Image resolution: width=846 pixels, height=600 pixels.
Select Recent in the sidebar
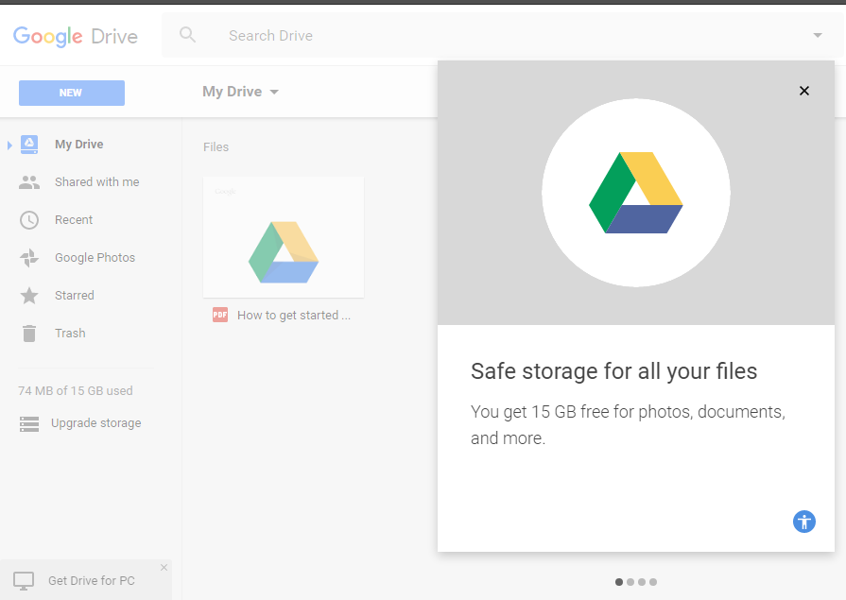click(x=74, y=220)
